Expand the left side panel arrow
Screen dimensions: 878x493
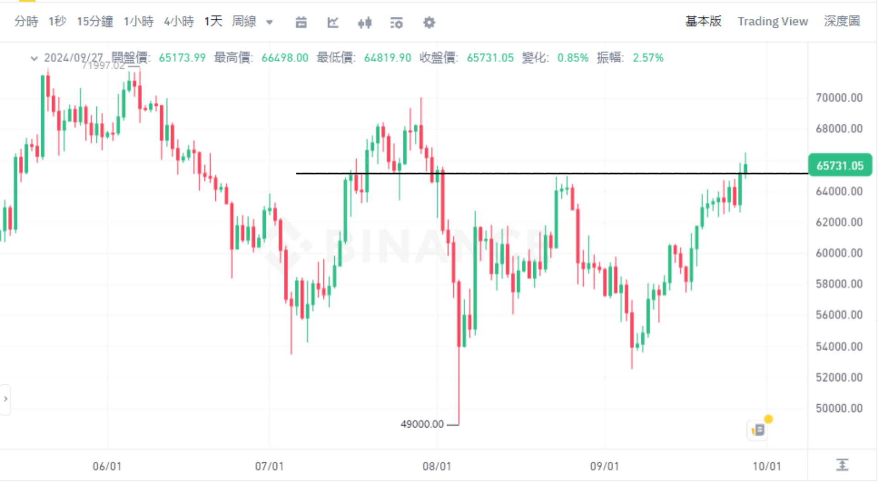pyautogui.click(x=5, y=399)
